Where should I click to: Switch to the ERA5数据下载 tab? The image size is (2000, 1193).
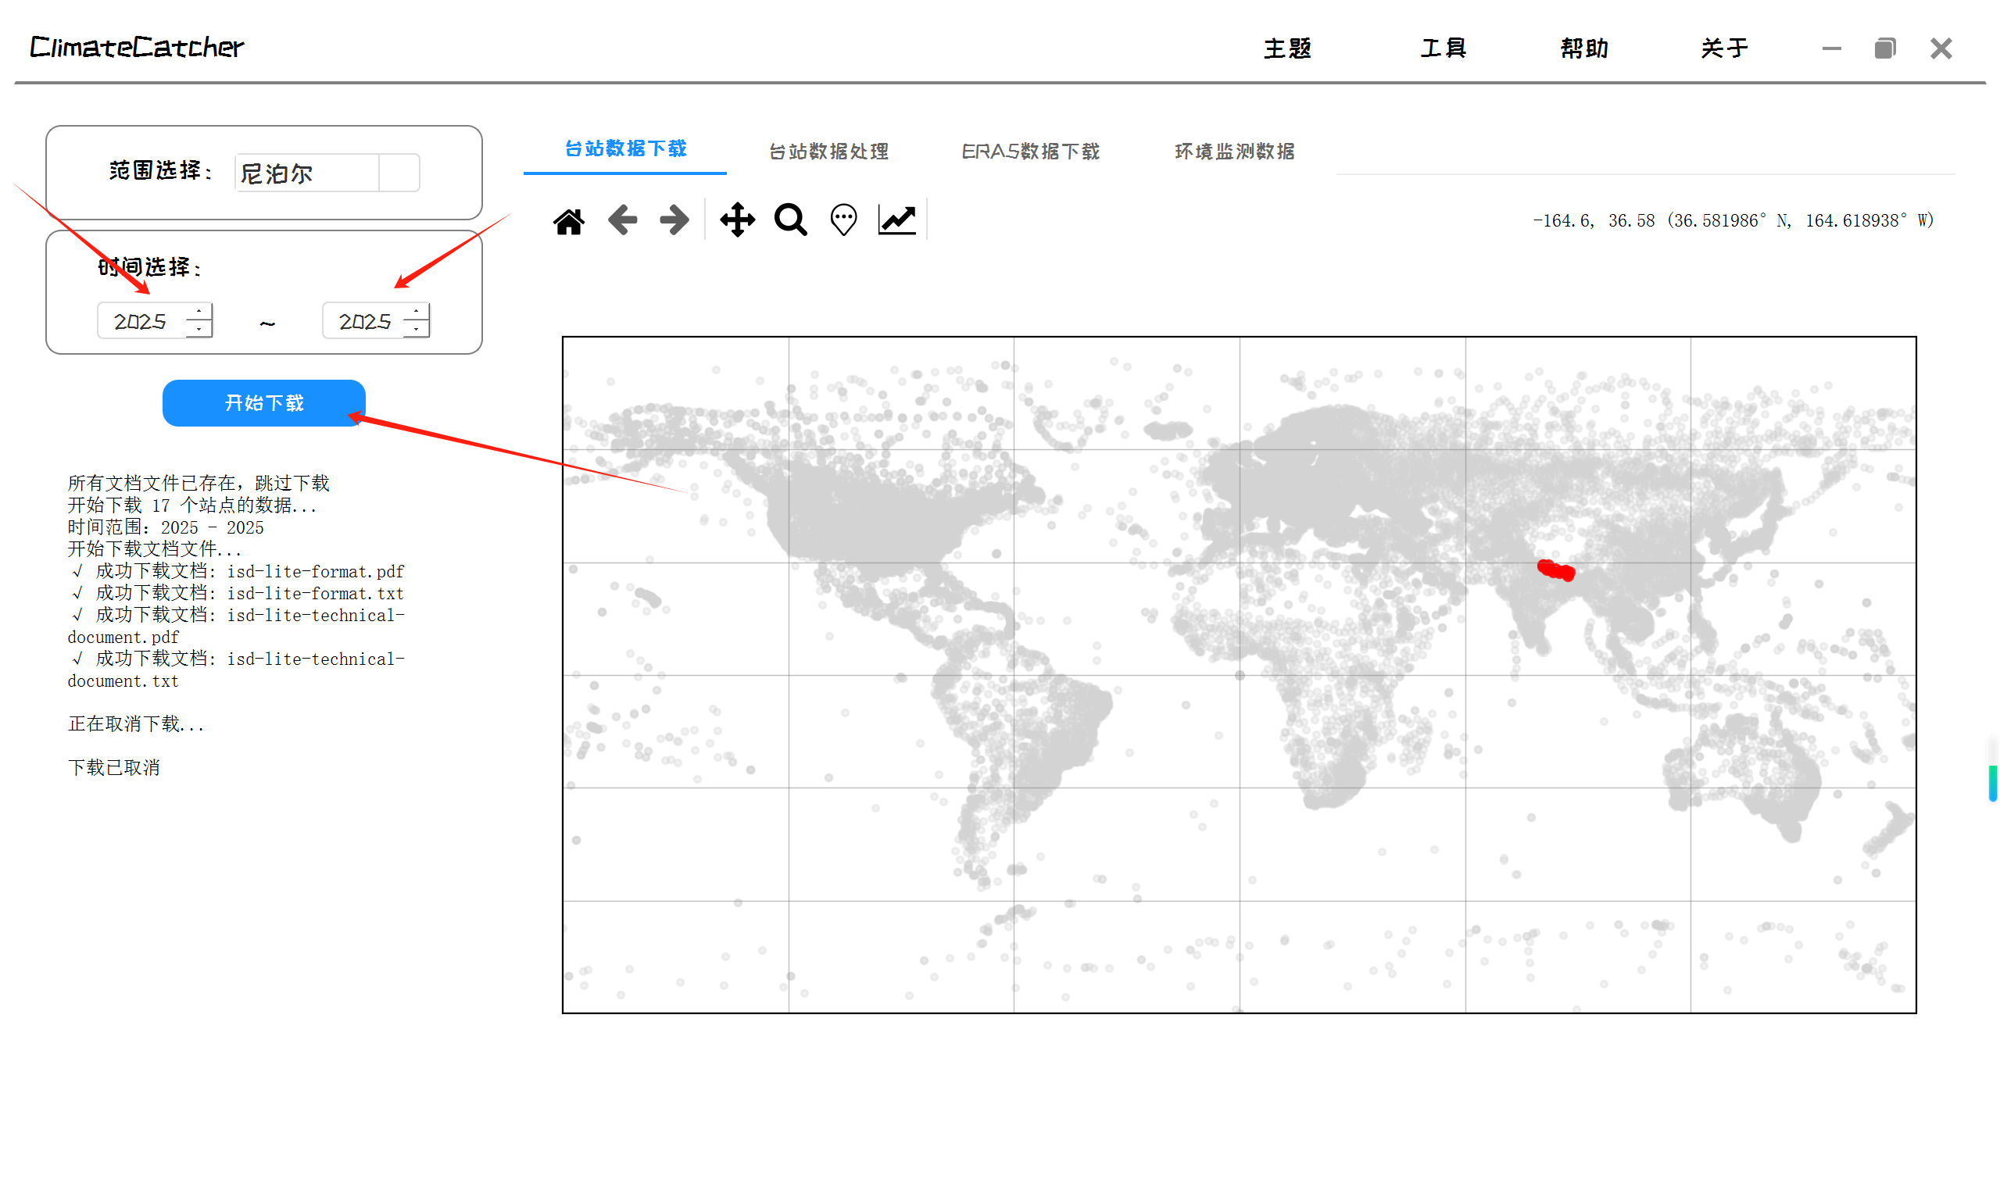1030,151
